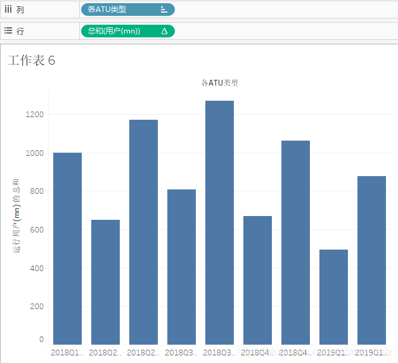
Task: Click the 1200 axis tick label
Action: (34, 115)
